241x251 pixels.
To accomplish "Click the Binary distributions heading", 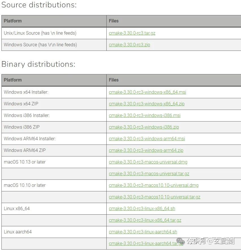I will click(x=38, y=64).
